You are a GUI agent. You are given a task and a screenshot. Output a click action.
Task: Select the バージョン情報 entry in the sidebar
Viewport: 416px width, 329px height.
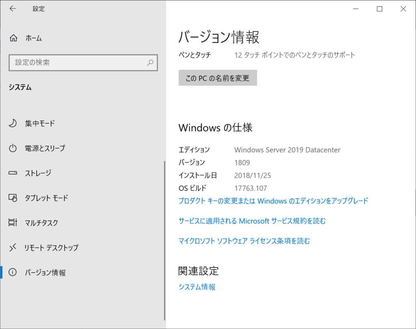point(49,273)
